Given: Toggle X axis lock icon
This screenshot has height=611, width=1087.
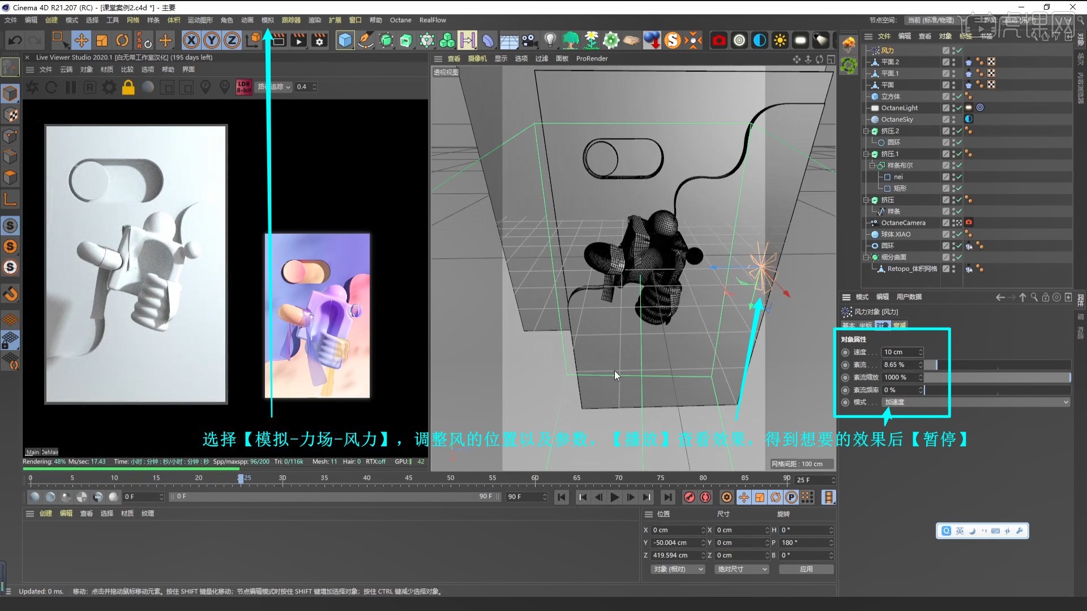Looking at the screenshot, I should coord(191,40).
